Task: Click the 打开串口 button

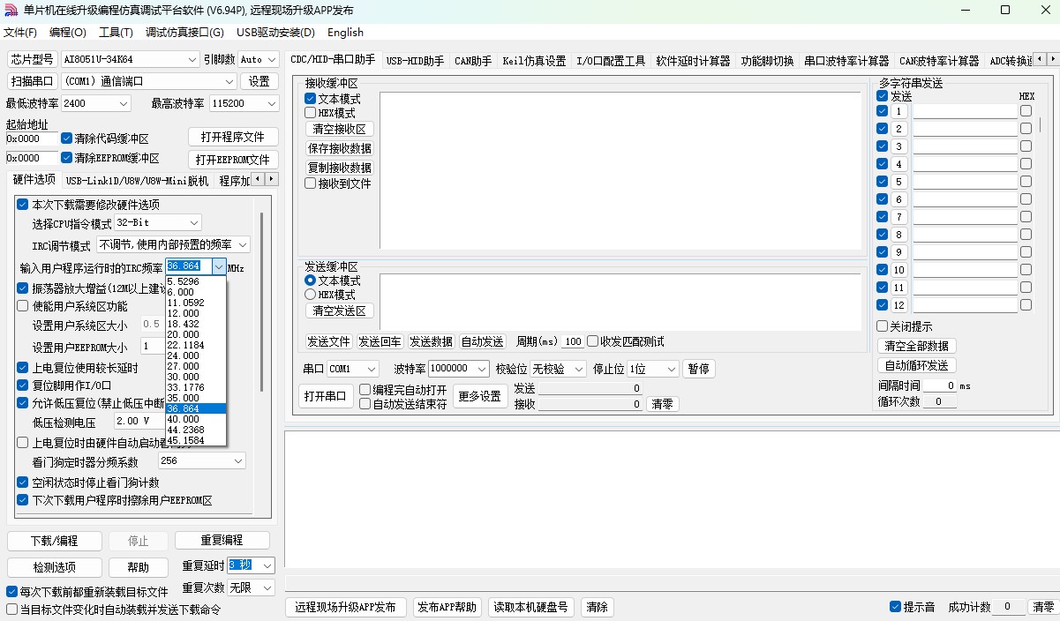Action: coord(327,395)
